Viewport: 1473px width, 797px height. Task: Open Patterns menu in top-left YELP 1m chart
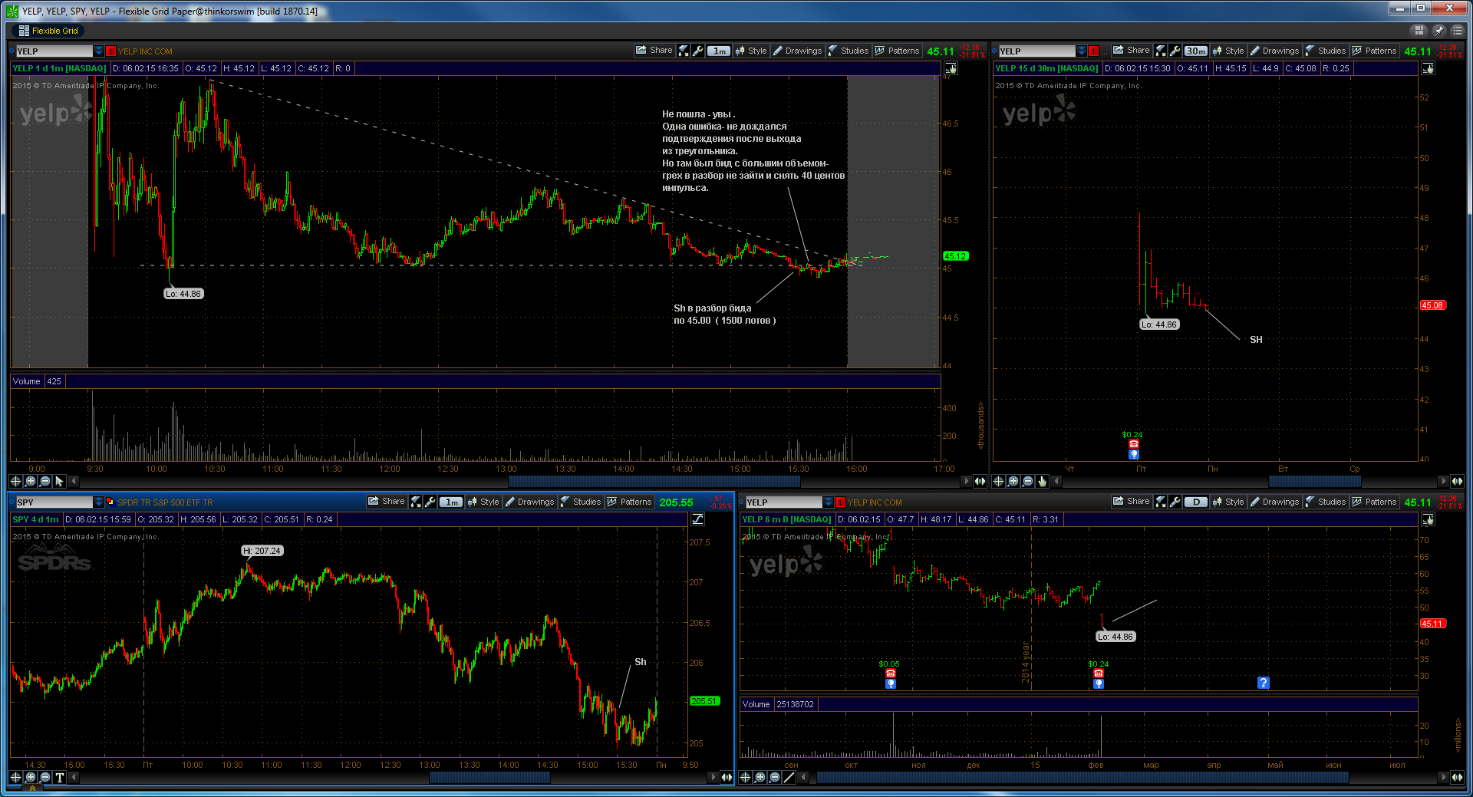897,51
